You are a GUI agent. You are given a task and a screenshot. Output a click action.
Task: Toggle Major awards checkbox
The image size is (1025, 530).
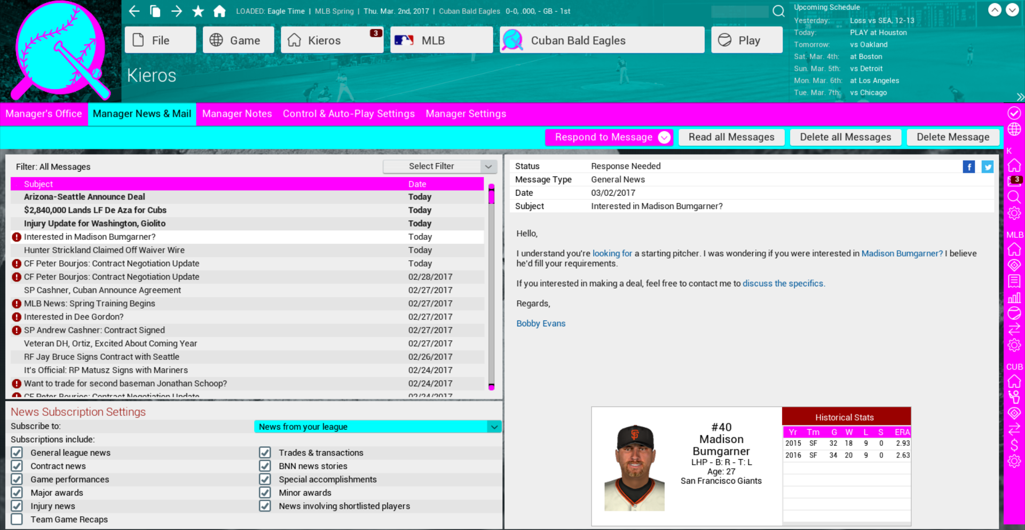17,493
